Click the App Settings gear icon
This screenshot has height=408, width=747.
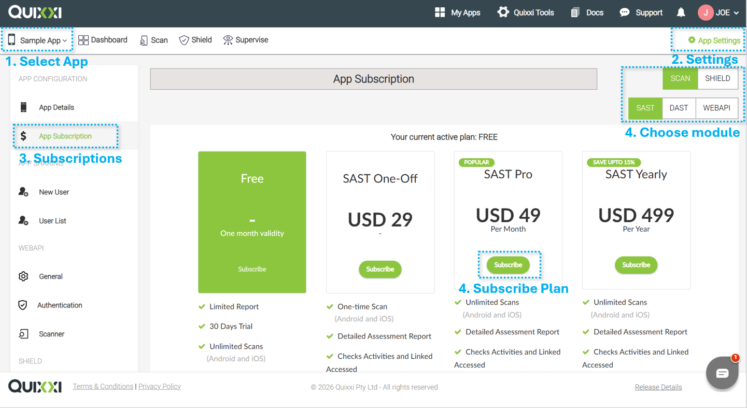coord(692,40)
